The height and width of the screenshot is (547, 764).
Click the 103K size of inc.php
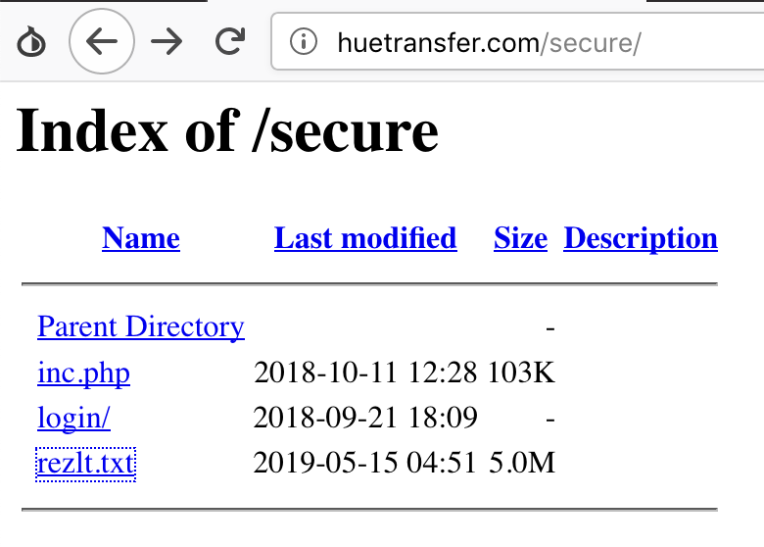528,373
